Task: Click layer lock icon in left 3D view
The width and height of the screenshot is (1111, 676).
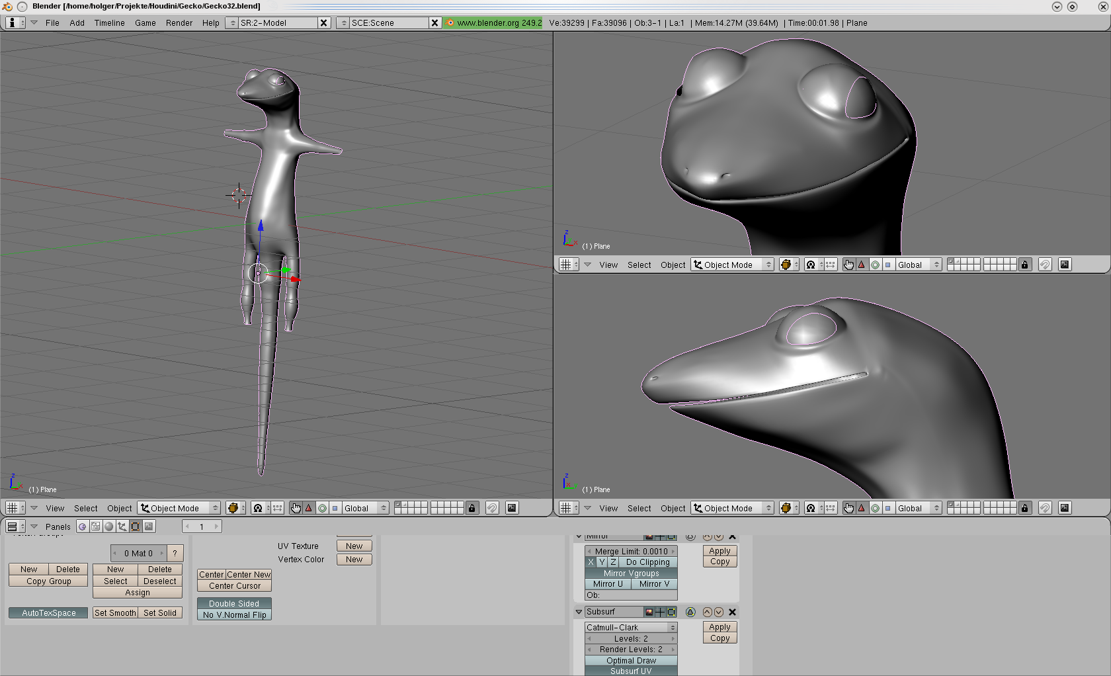Action: (x=472, y=508)
